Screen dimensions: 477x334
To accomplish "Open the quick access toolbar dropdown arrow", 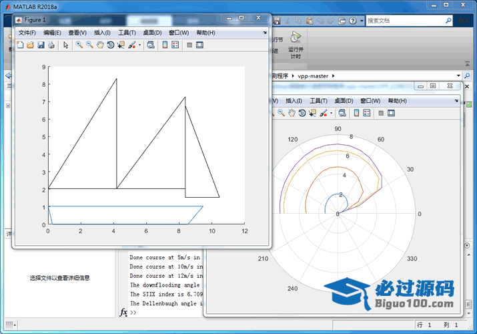I will pos(362,21).
